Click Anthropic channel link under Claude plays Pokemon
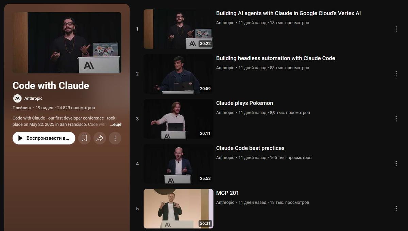This screenshot has width=408, height=231. [225, 113]
